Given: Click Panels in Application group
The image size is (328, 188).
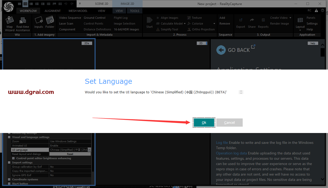Looking at the screenshot, I should (311, 18).
